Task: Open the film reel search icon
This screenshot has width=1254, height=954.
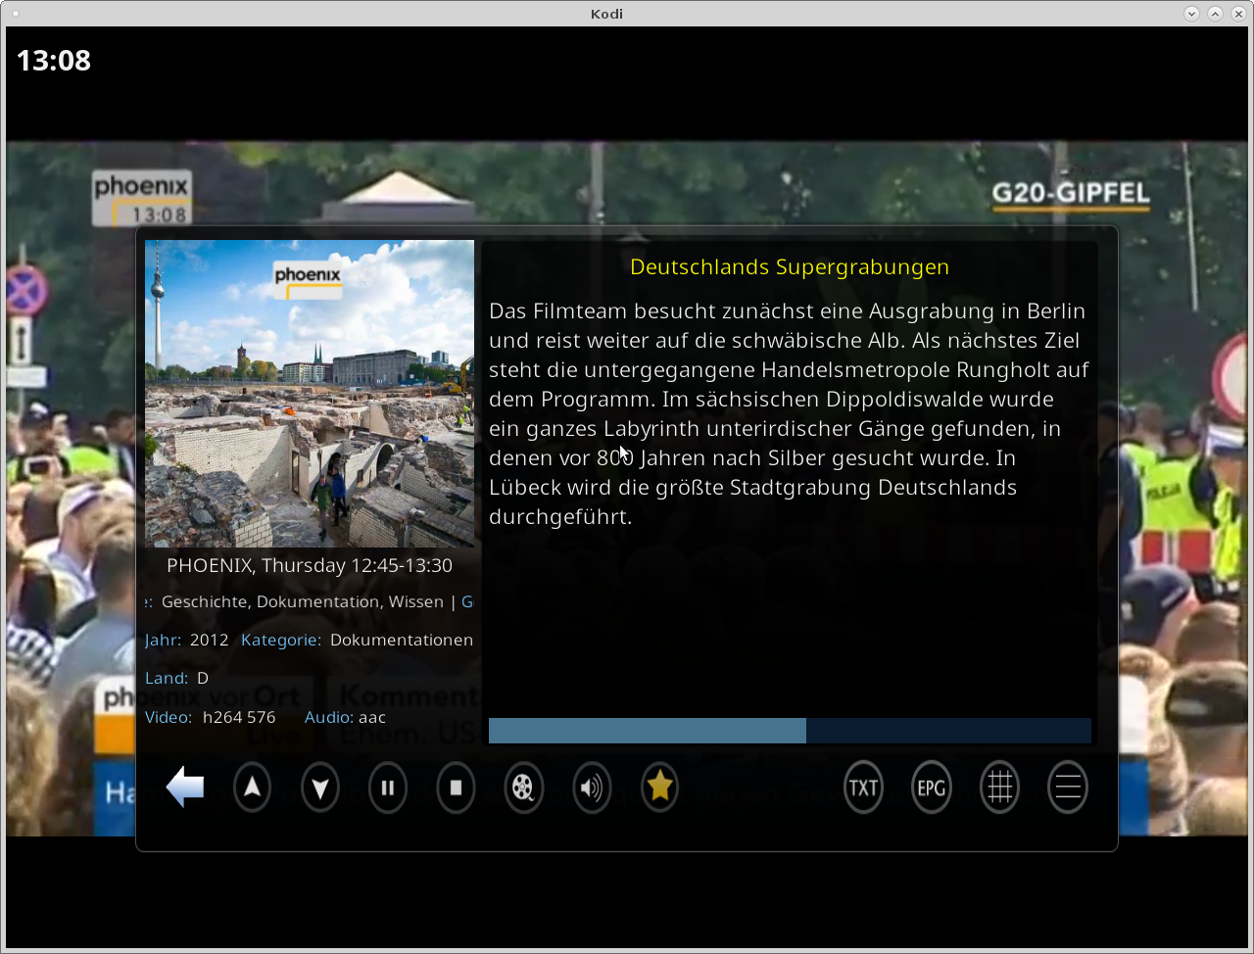Action: coord(524,787)
